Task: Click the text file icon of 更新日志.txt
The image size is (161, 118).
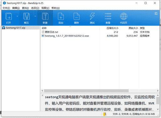Action: (43, 32)
